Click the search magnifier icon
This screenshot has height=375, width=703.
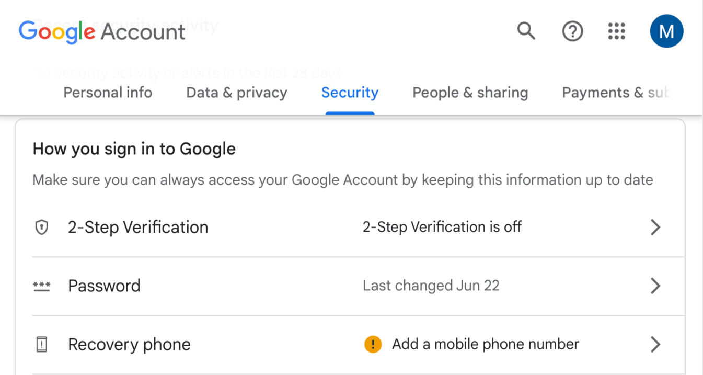click(x=526, y=31)
